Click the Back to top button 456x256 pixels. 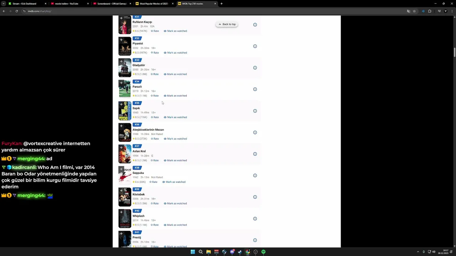(x=227, y=24)
